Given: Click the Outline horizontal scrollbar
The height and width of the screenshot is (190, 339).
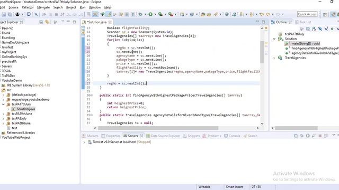Looking at the screenshot, I should 296,128.
